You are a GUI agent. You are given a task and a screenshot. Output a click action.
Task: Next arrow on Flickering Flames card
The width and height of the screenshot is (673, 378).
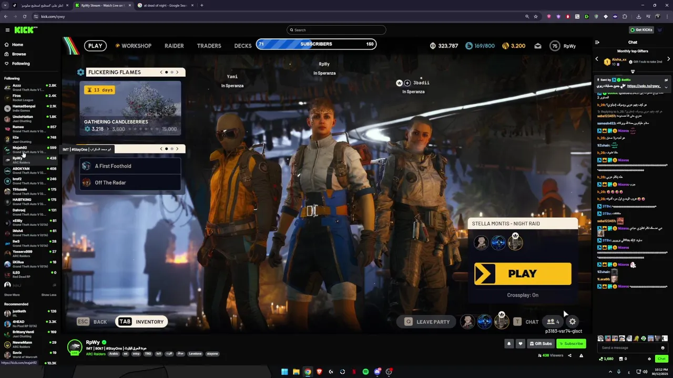pos(177,72)
